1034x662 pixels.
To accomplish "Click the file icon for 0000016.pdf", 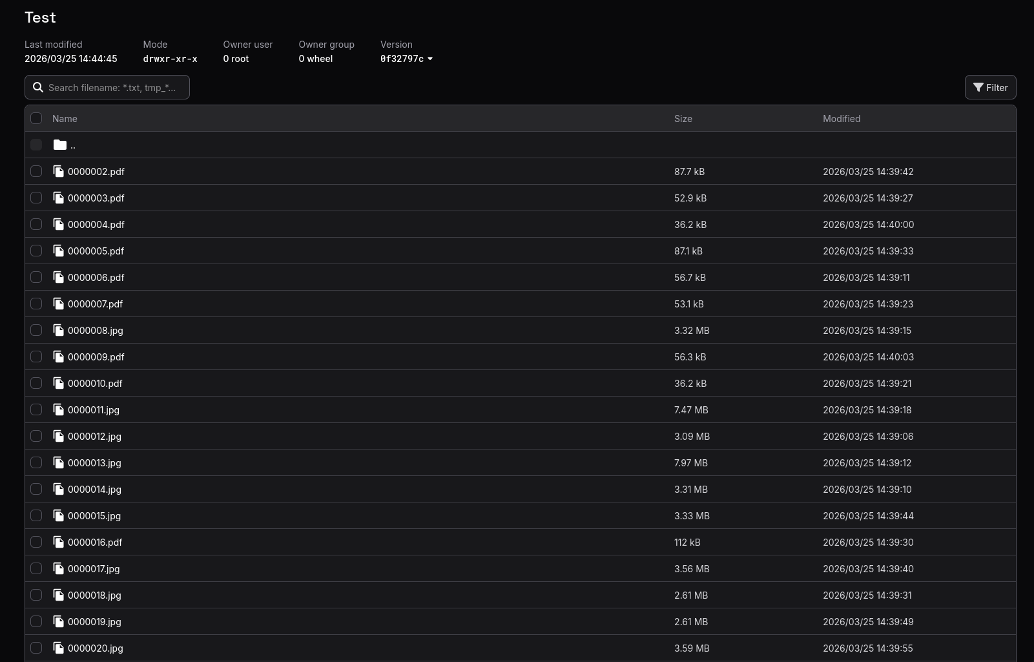I will pyautogui.click(x=59, y=542).
